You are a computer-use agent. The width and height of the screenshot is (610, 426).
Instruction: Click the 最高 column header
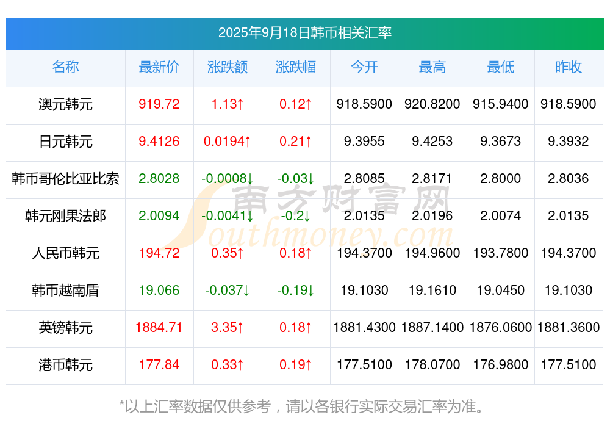click(432, 67)
